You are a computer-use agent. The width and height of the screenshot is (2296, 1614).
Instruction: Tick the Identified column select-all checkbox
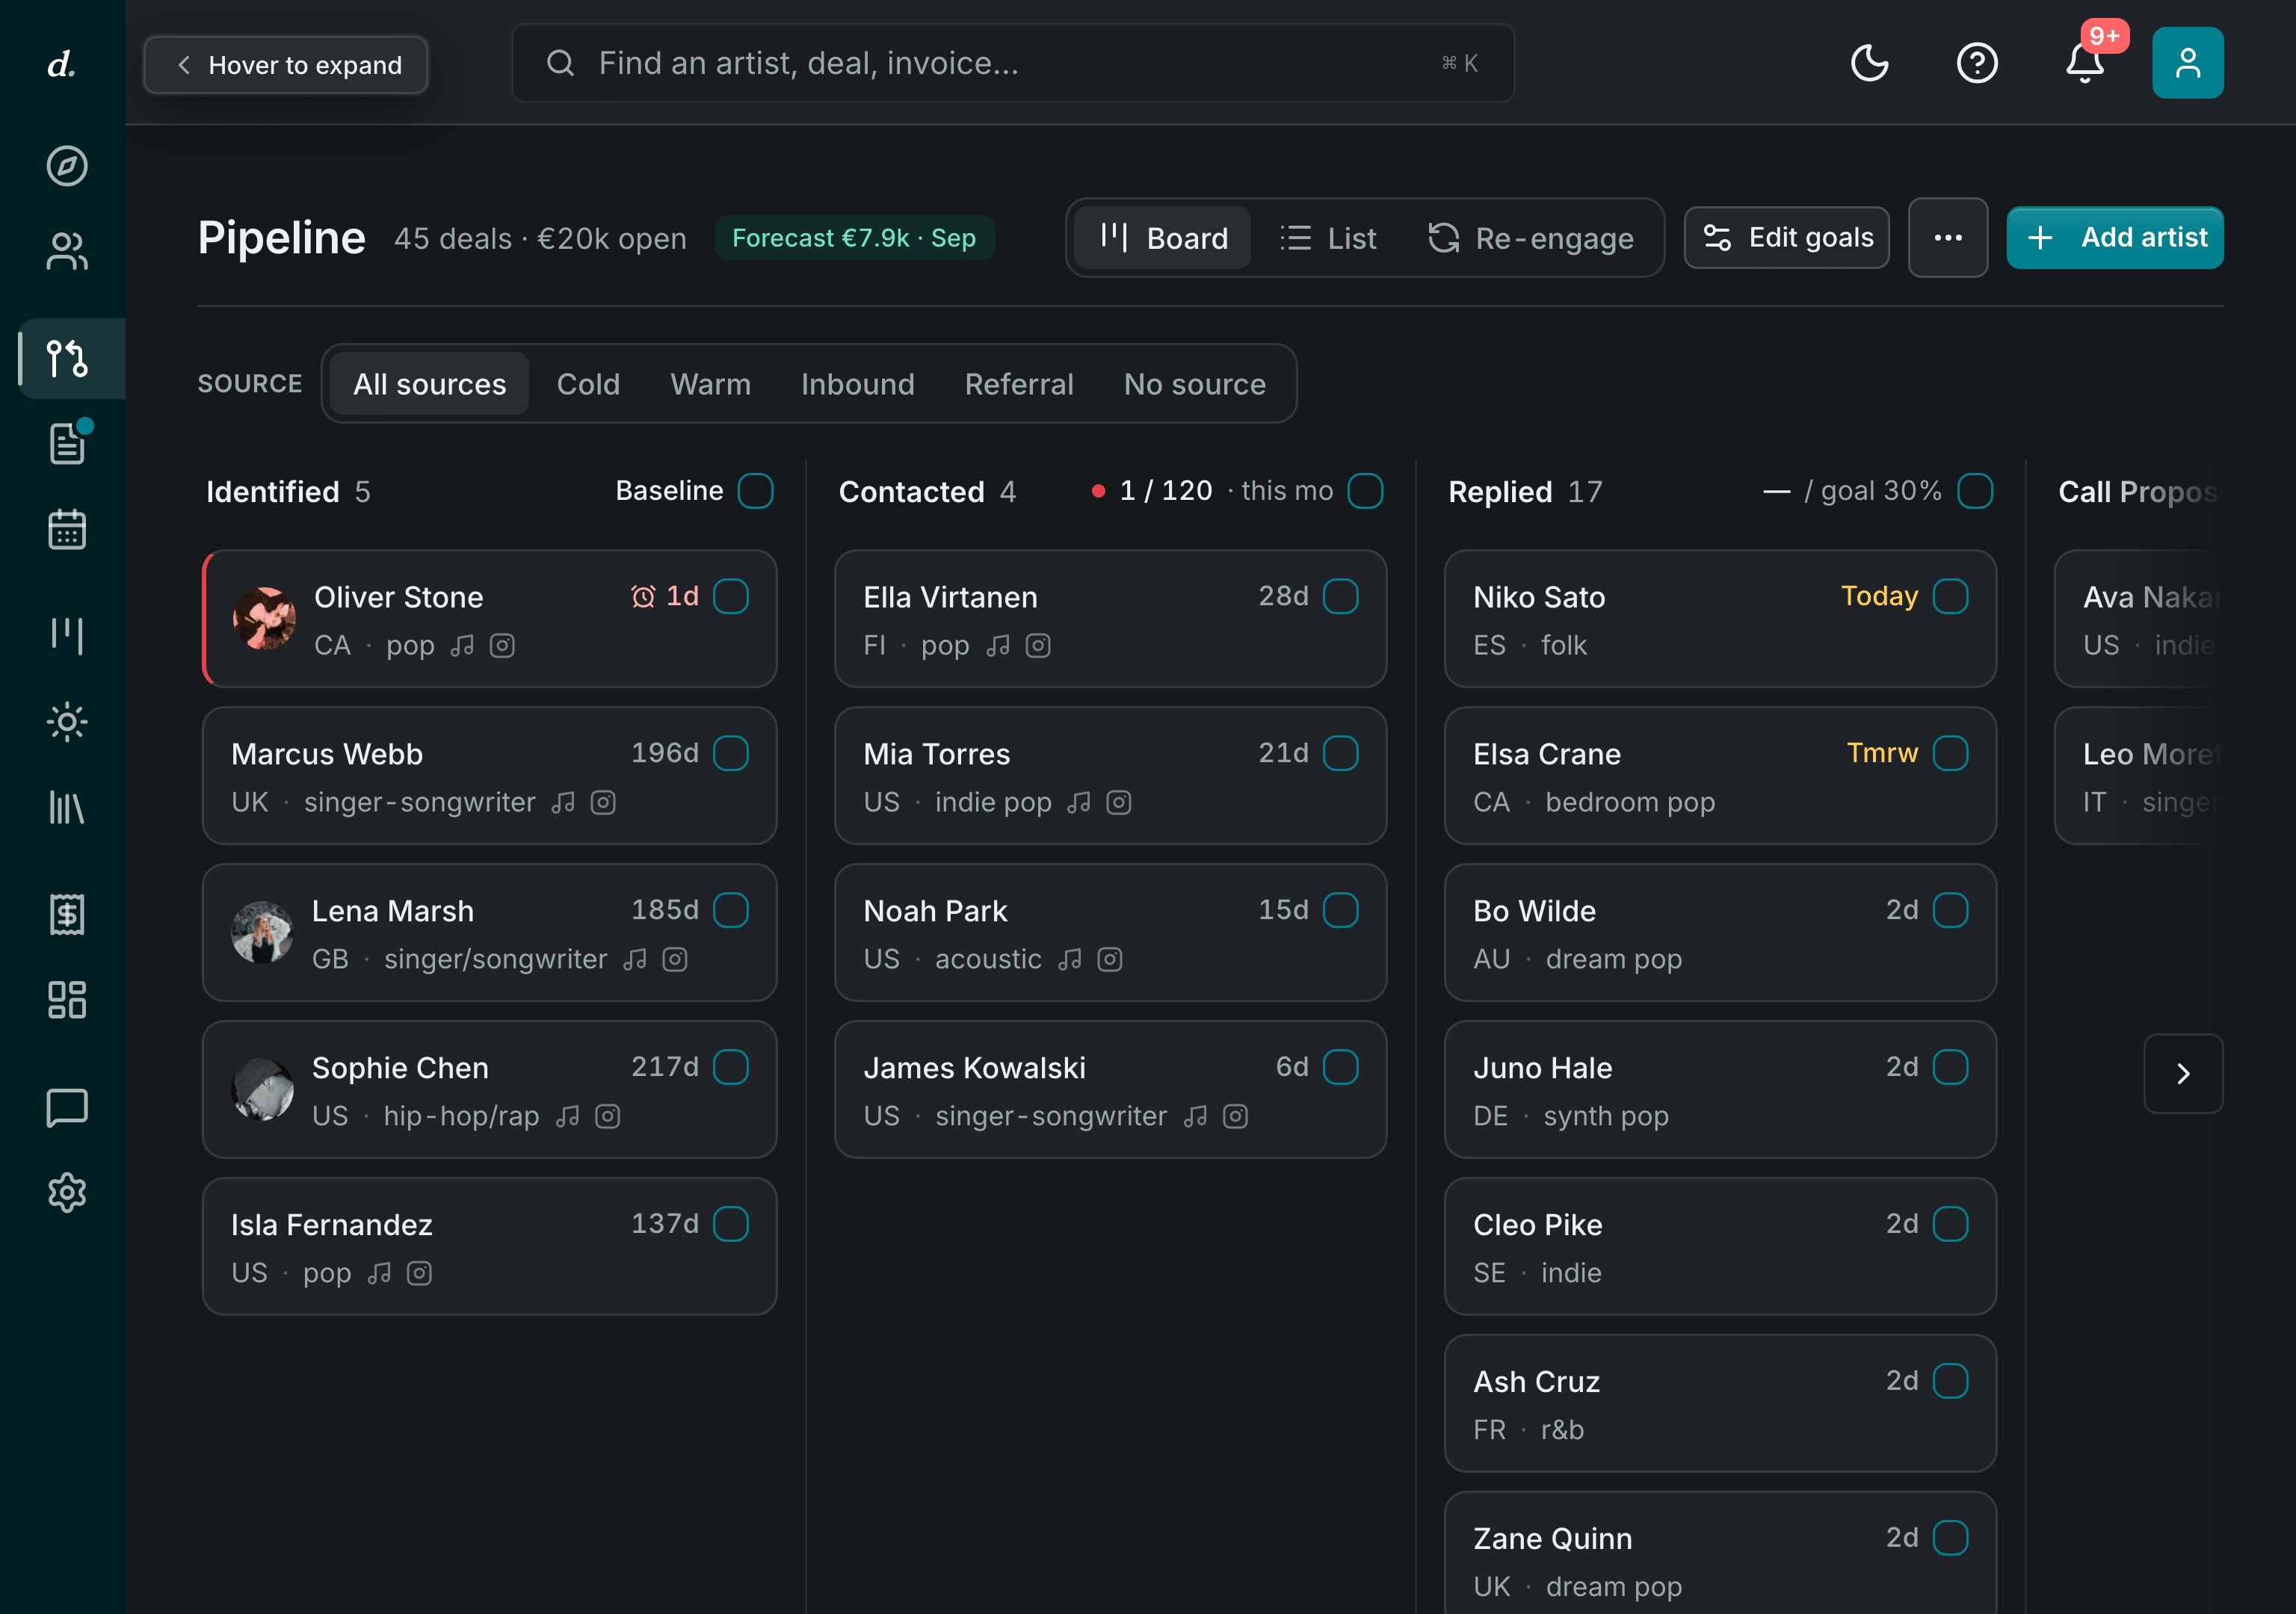[755, 491]
